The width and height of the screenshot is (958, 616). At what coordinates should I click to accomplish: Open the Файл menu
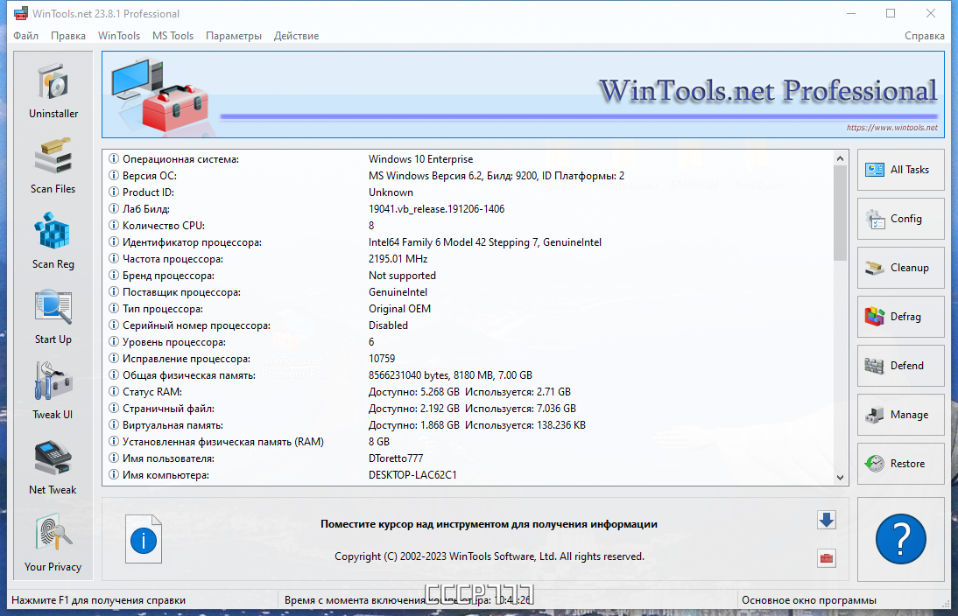click(x=25, y=35)
